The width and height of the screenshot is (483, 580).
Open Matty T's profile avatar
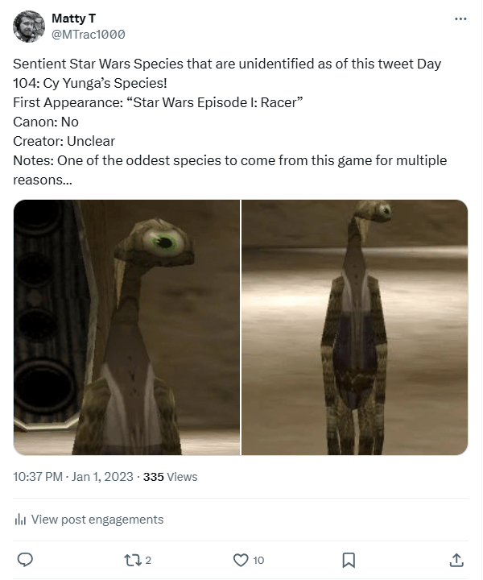29,27
